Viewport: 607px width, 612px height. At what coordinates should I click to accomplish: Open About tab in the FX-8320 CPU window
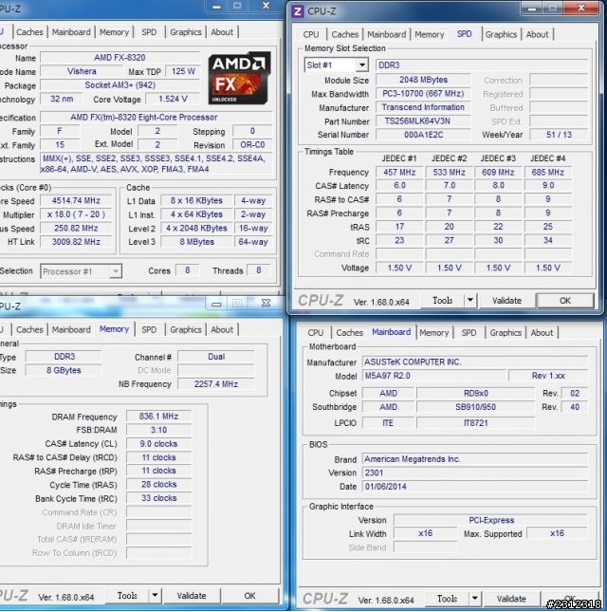[x=222, y=32]
